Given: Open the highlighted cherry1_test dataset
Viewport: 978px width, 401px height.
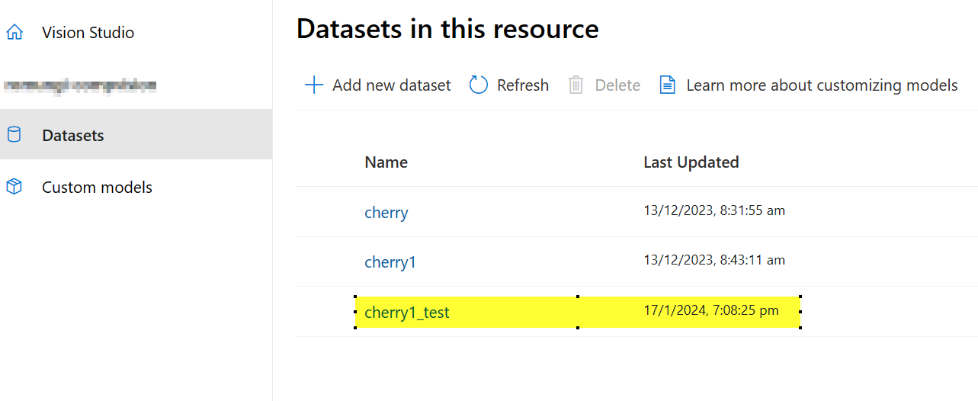Looking at the screenshot, I should (407, 313).
